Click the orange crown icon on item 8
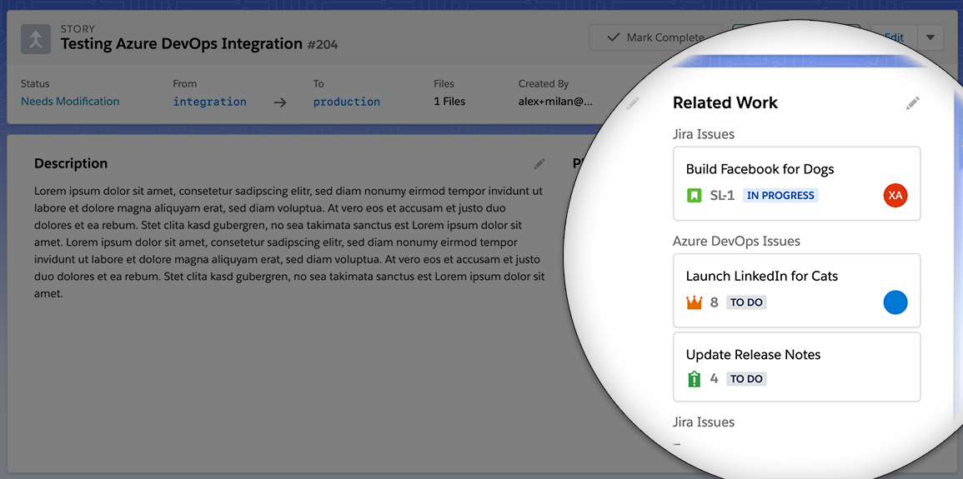The height and width of the screenshot is (479, 963). 694,302
